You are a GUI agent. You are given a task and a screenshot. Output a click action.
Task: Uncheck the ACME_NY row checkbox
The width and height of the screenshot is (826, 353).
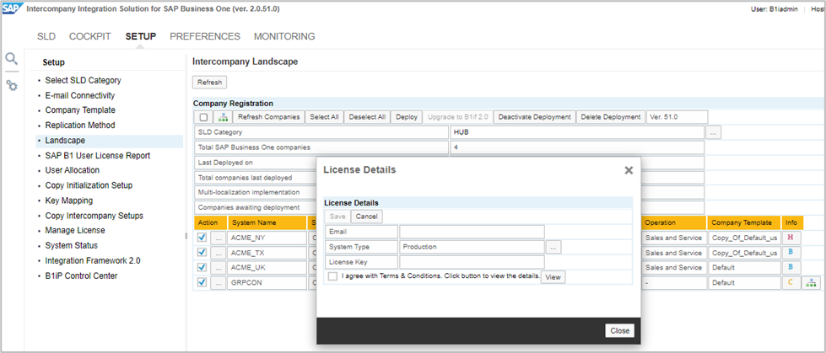coord(201,238)
